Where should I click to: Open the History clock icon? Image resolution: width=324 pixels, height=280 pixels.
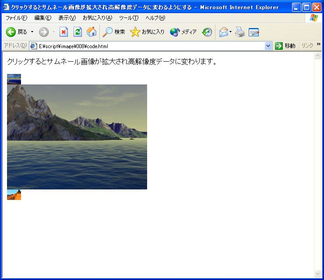click(207, 32)
